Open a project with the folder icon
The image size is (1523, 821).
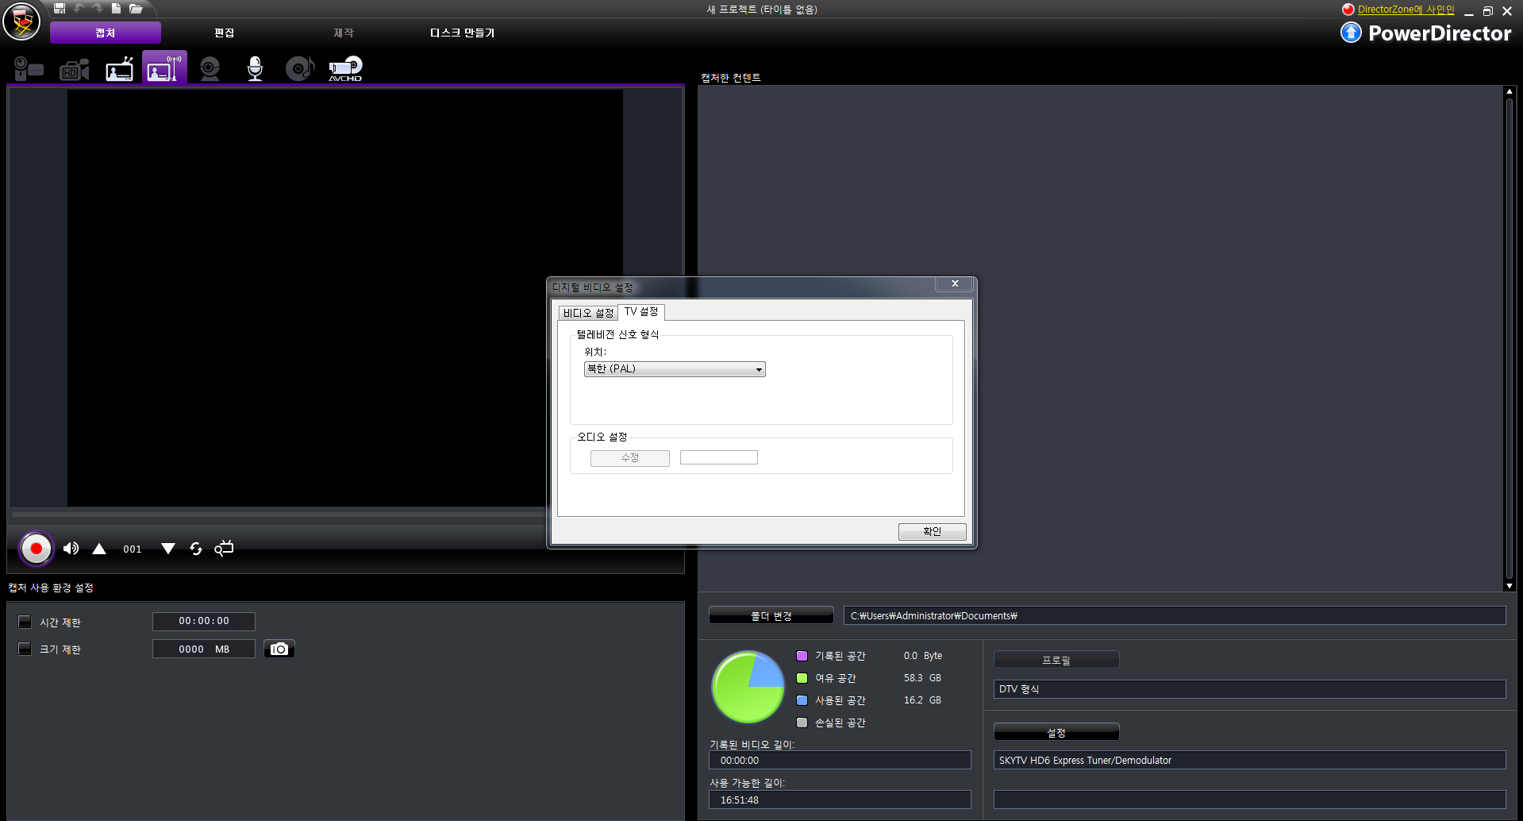tap(137, 9)
